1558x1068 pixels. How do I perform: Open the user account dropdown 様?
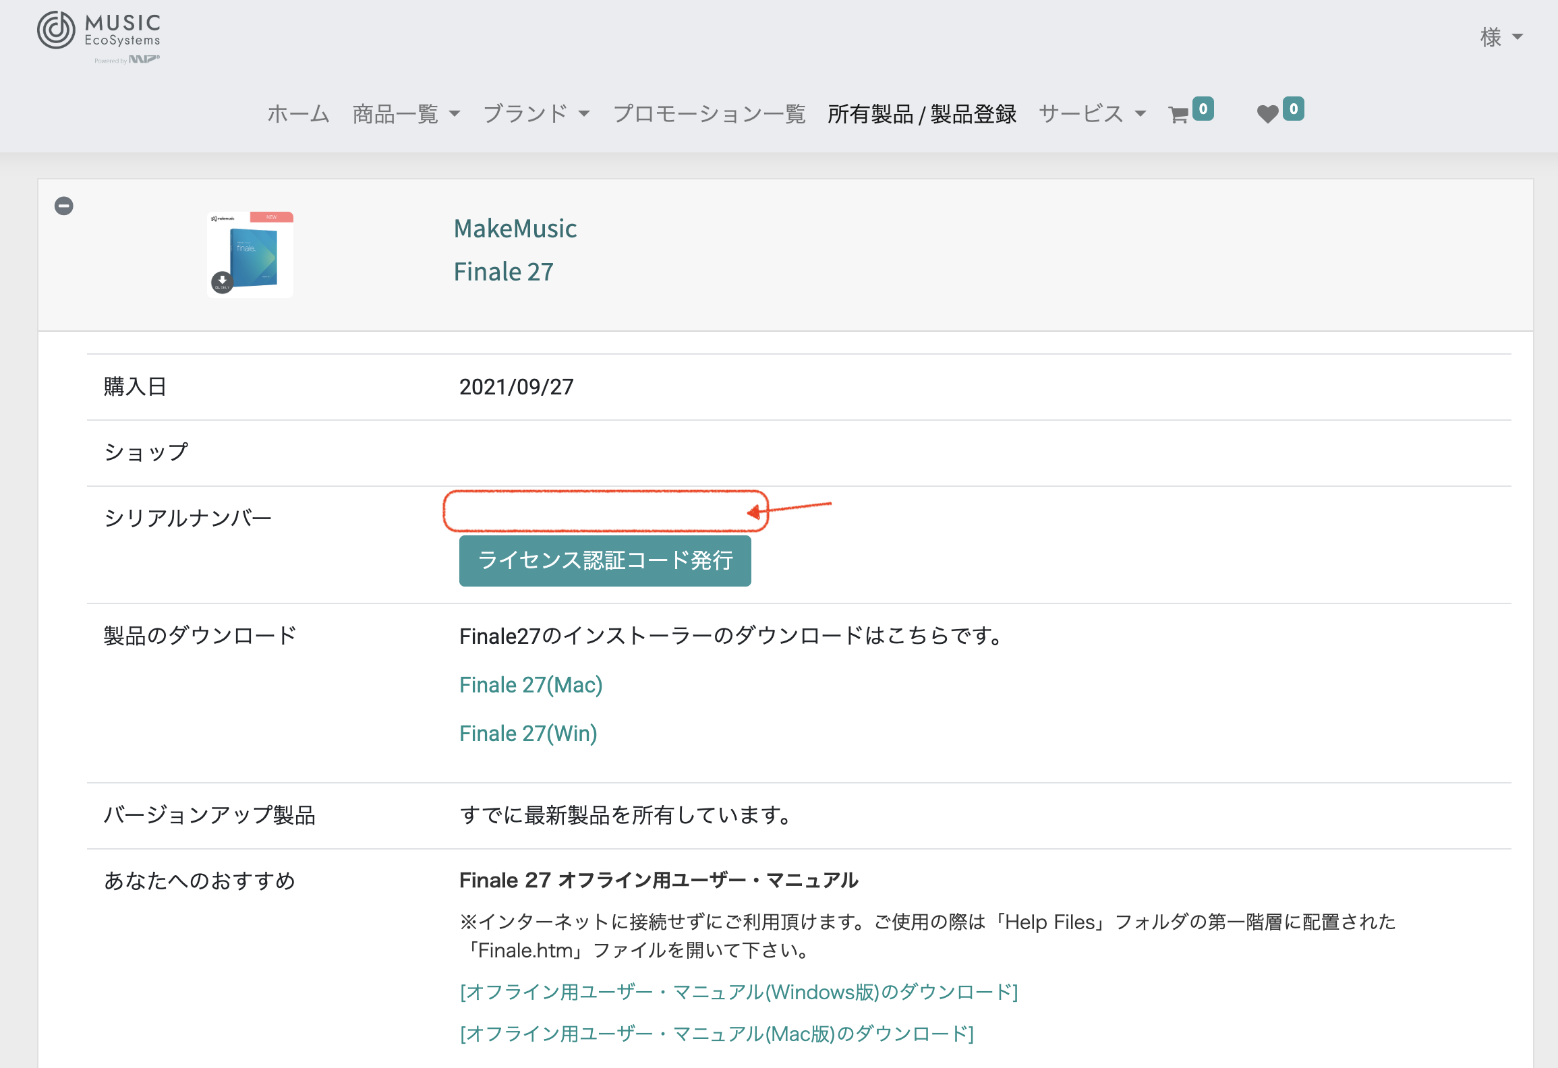1501,37
